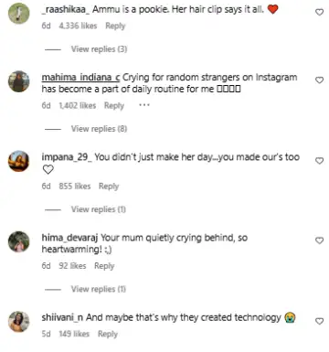Expand View replies (1) under impana_29_
Screen dimensions: 329x352
[x=99, y=209]
